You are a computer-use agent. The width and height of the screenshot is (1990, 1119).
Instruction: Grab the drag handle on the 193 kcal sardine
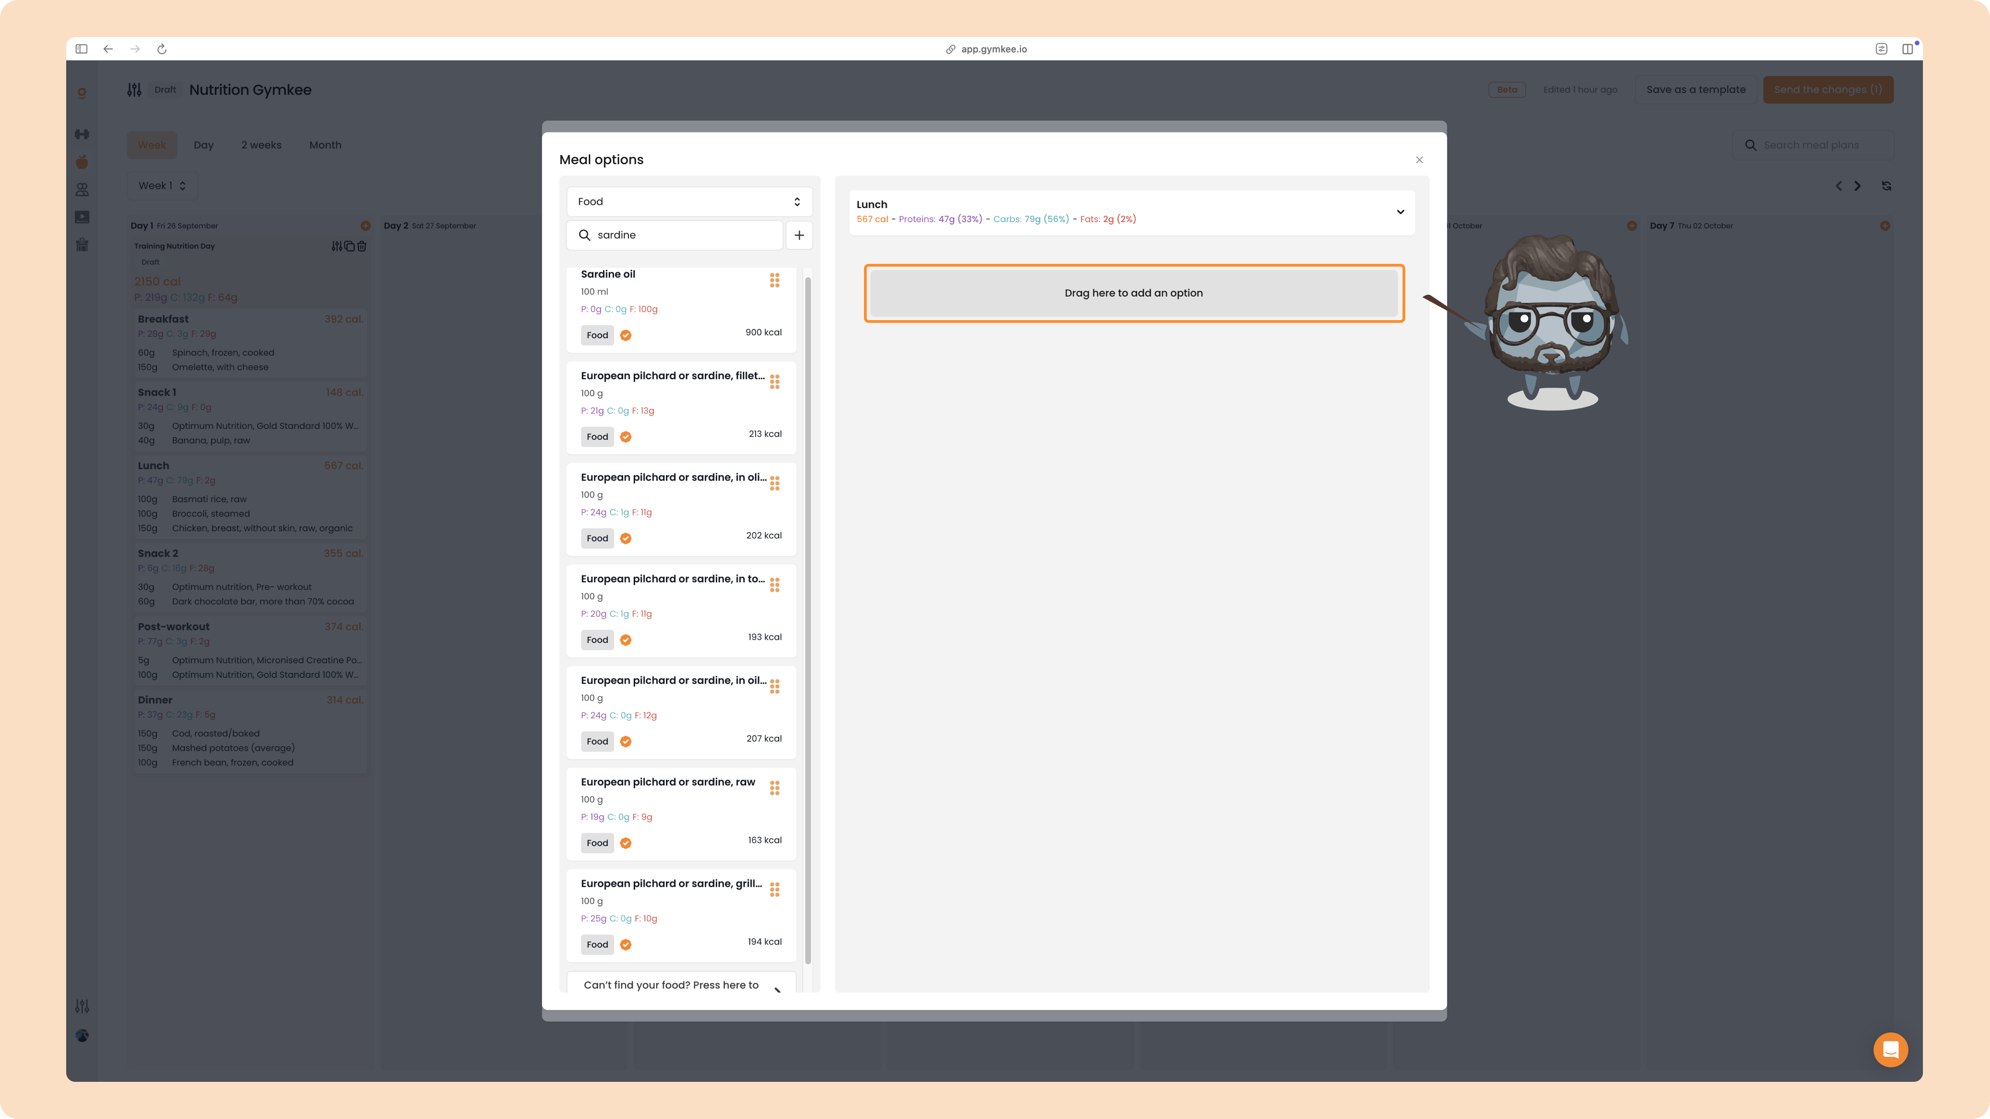tap(774, 585)
